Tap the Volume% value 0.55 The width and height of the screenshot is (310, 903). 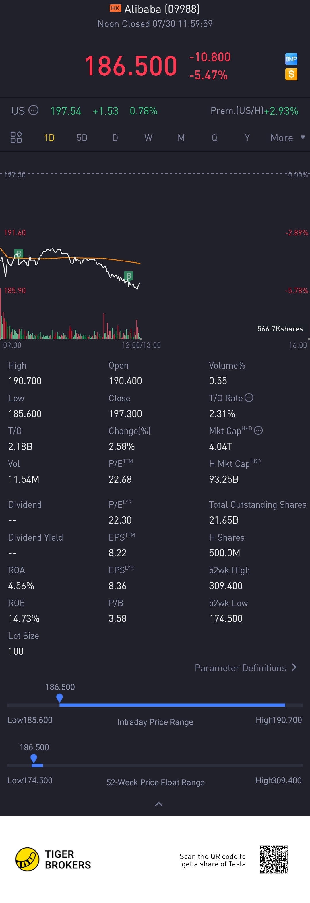click(218, 381)
